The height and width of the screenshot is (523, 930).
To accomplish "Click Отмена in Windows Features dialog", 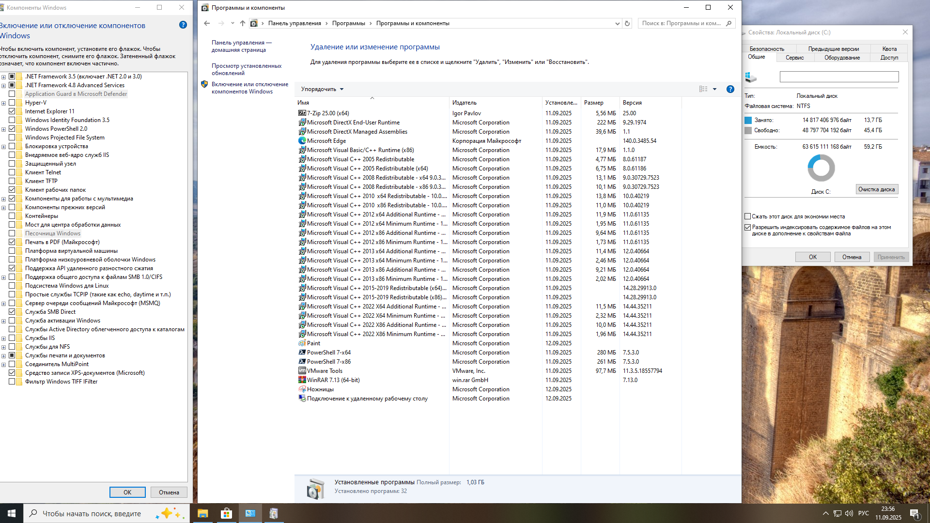I will point(169,492).
